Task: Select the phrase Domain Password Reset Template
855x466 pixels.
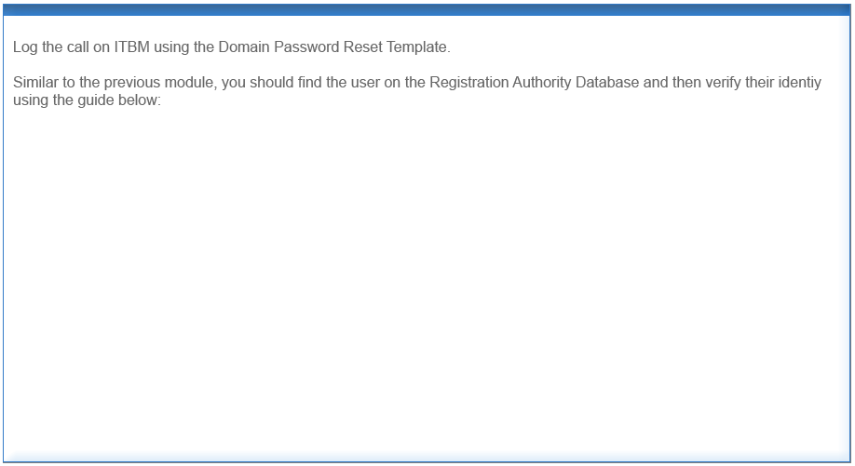Action: coord(332,47)
